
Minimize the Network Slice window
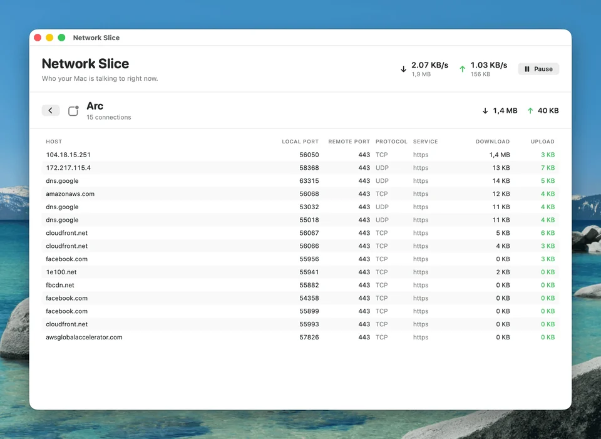click(49, 38)
